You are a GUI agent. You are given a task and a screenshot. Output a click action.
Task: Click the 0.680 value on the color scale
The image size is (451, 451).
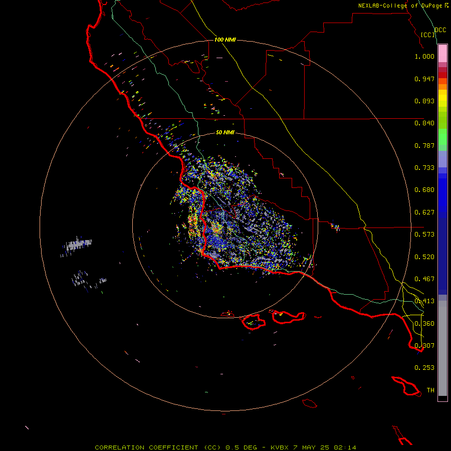(x=424, y=190)
